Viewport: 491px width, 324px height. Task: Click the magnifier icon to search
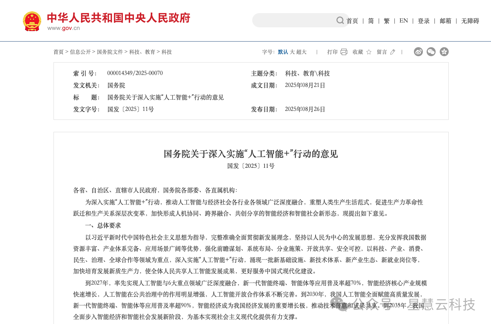point(340,20)
